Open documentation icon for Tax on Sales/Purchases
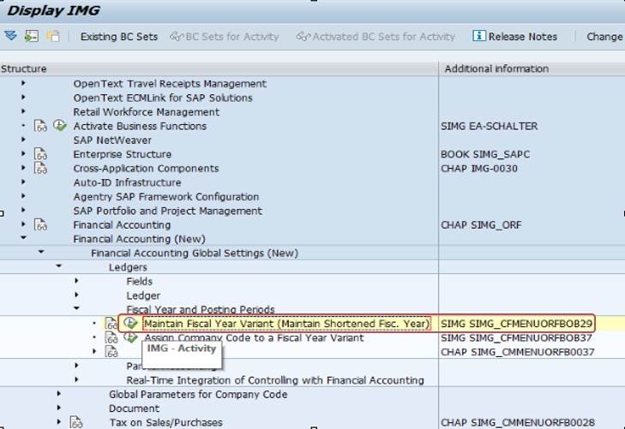 click(75, 422)
